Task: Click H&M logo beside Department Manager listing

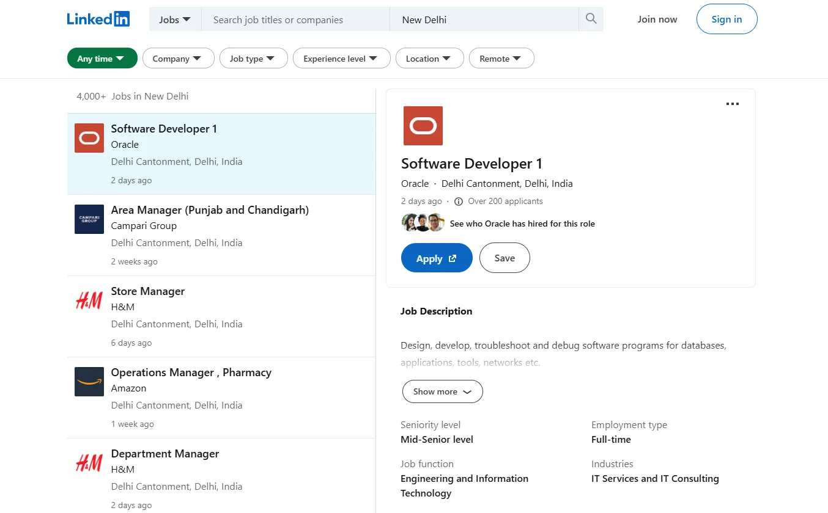Action: [x=89, y=463]
